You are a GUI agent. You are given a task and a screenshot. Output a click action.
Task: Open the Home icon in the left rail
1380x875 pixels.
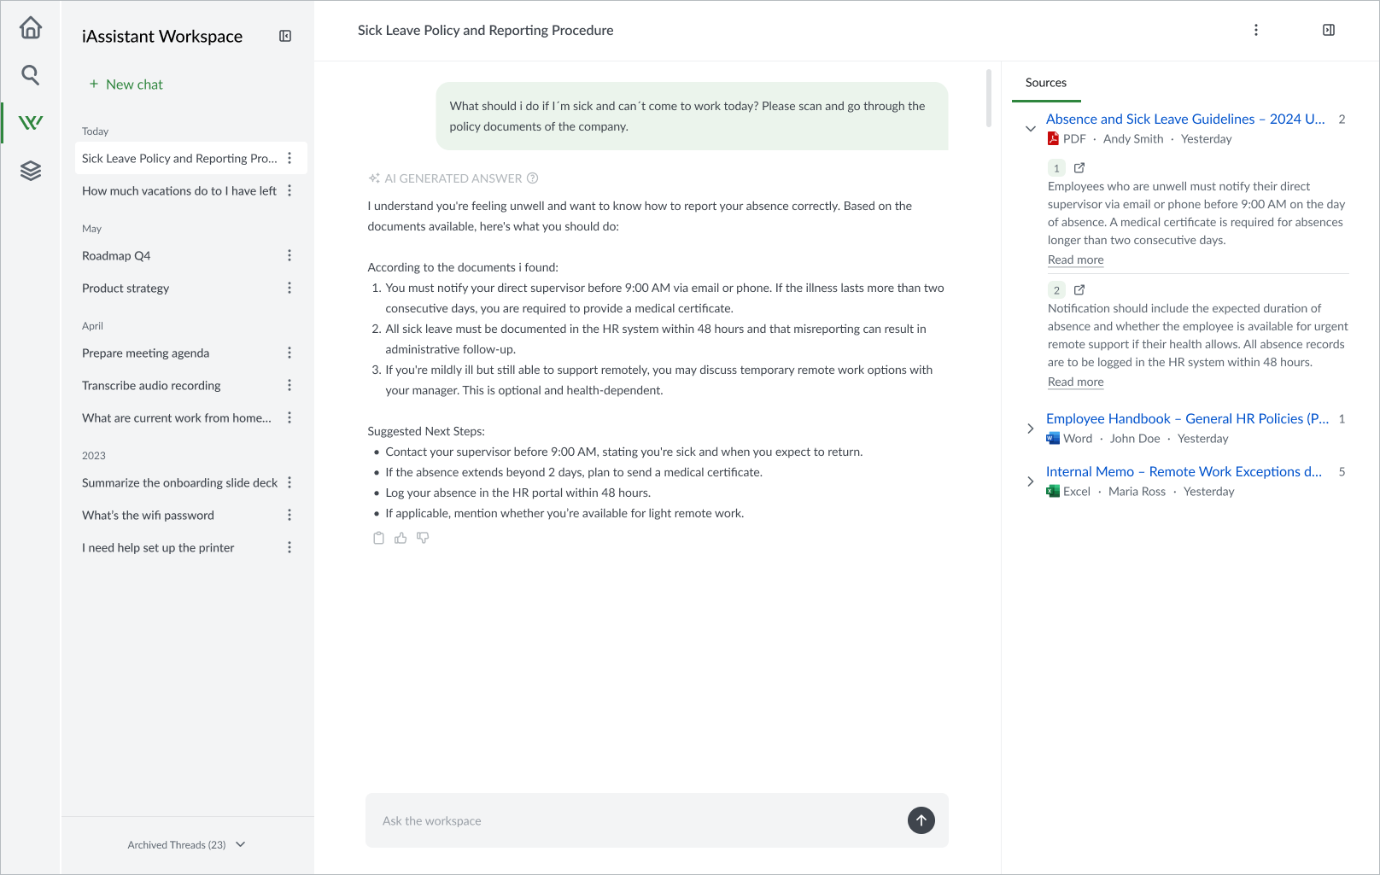[x=30, y=28]
